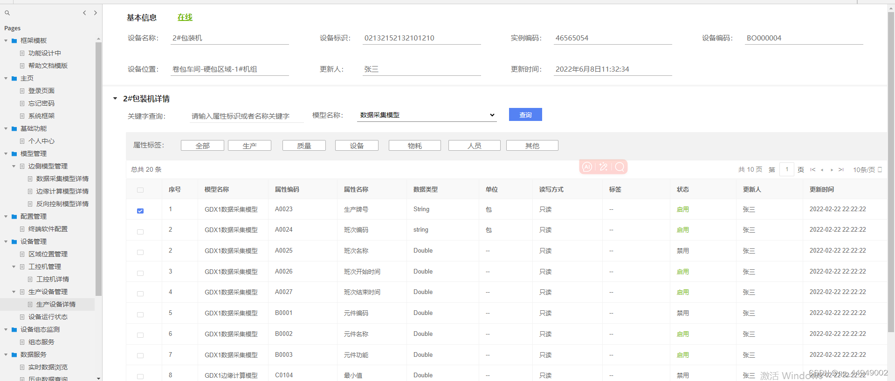This screenshot has height=381, width=895.
Task: Collapse the 生产设备管理 subtree arrow
Action: 14,292
